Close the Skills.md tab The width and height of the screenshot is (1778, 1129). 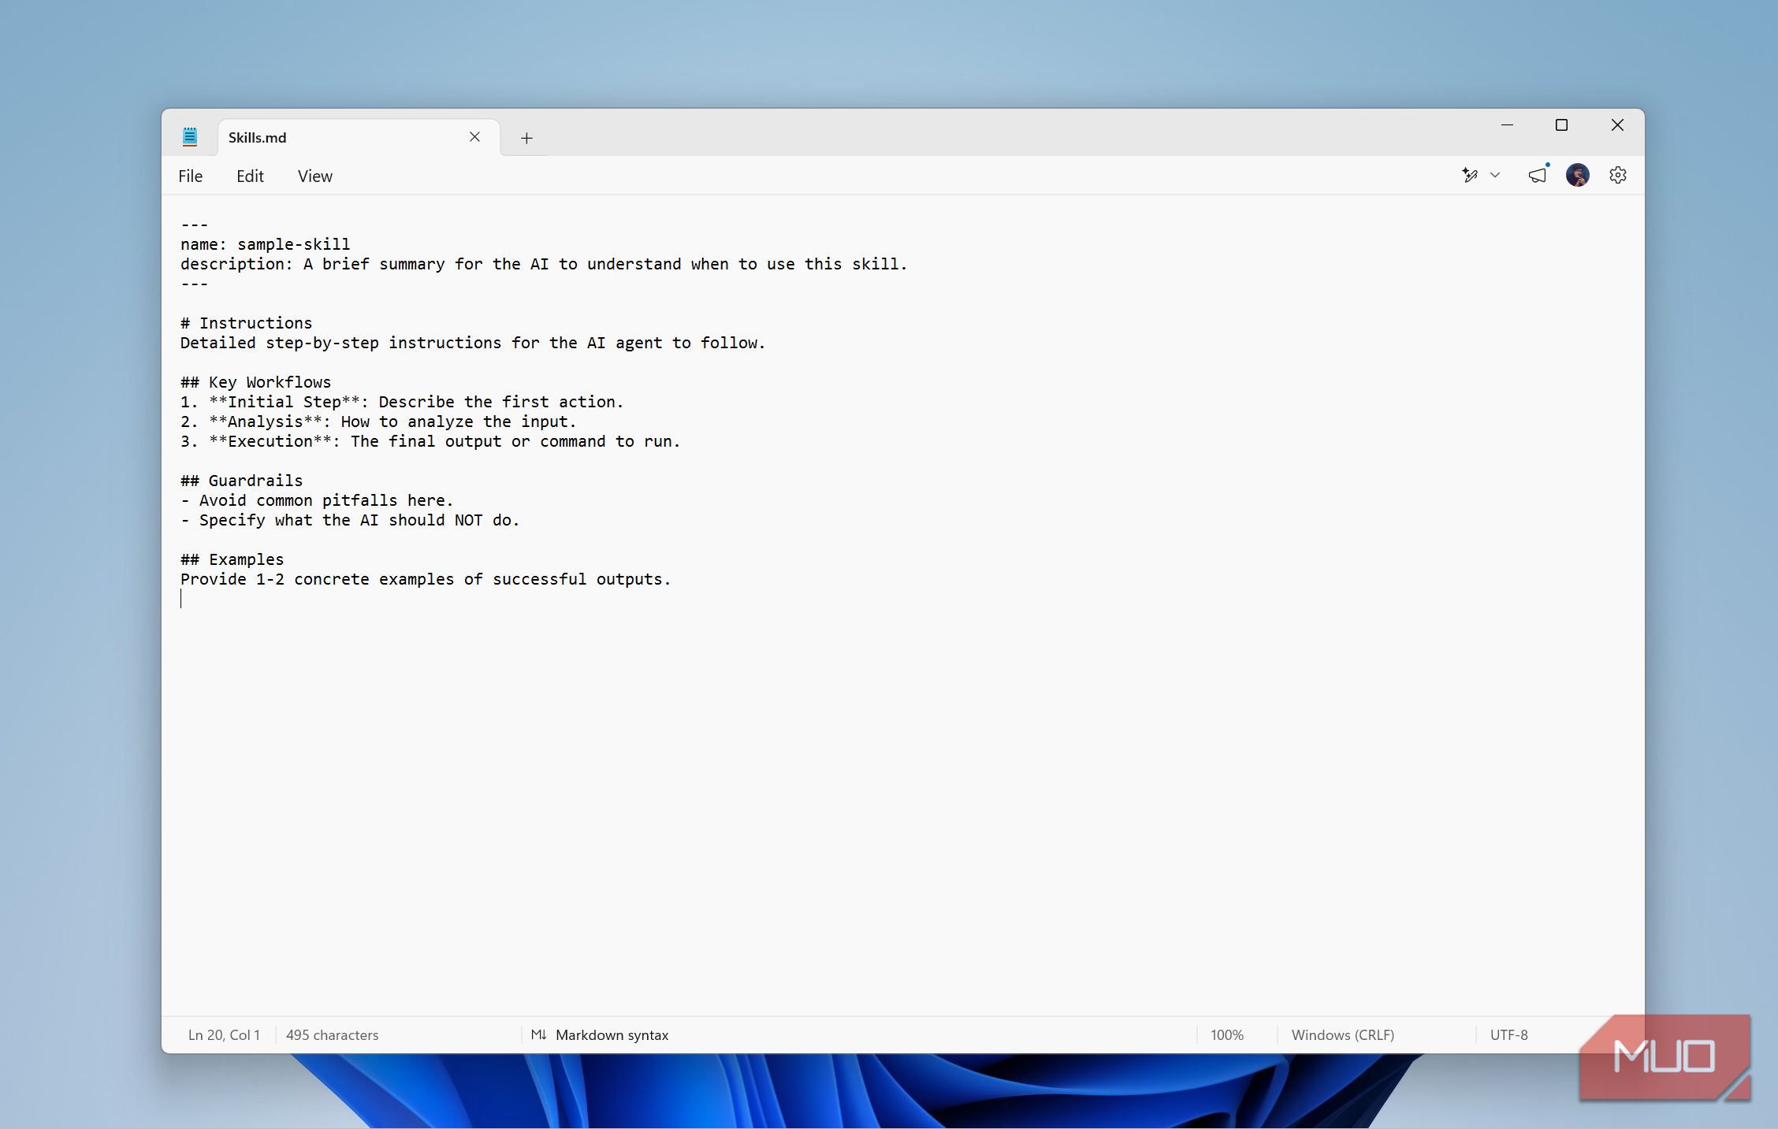coord(474,137)
